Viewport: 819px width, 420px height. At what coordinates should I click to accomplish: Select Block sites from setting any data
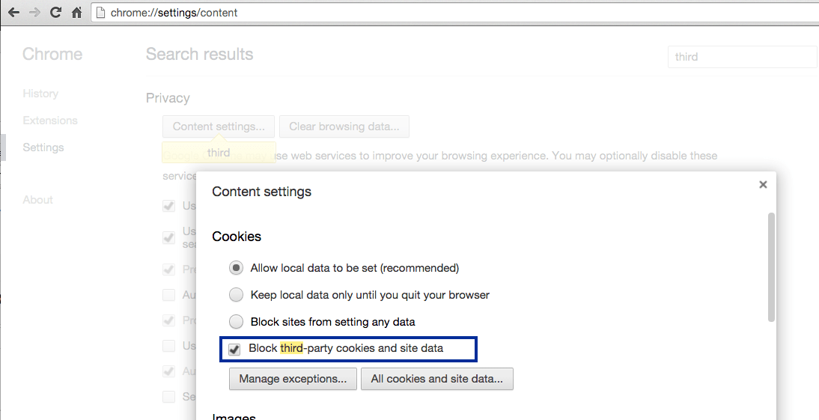[236, 321]
